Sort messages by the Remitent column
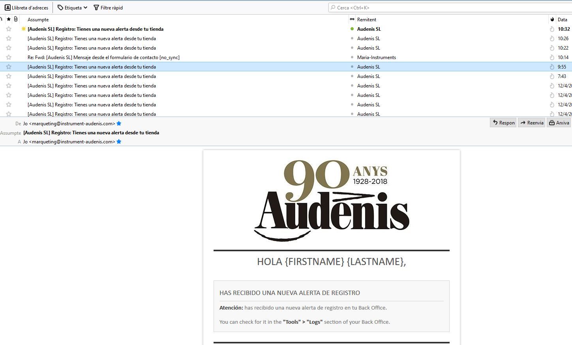This screenshot has width=572, height=345. (x=367, y=19)
